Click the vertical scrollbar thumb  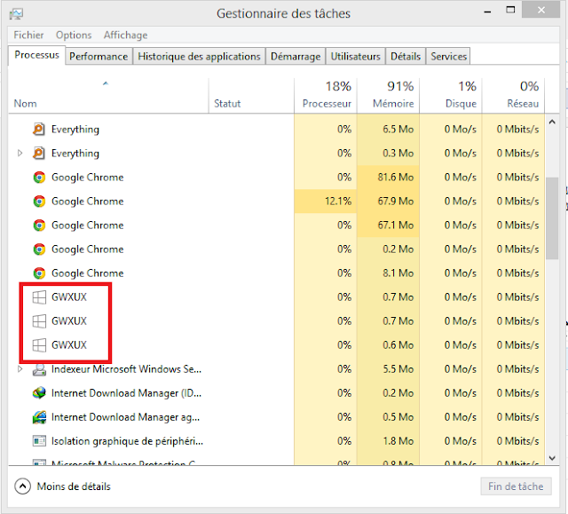552,218
